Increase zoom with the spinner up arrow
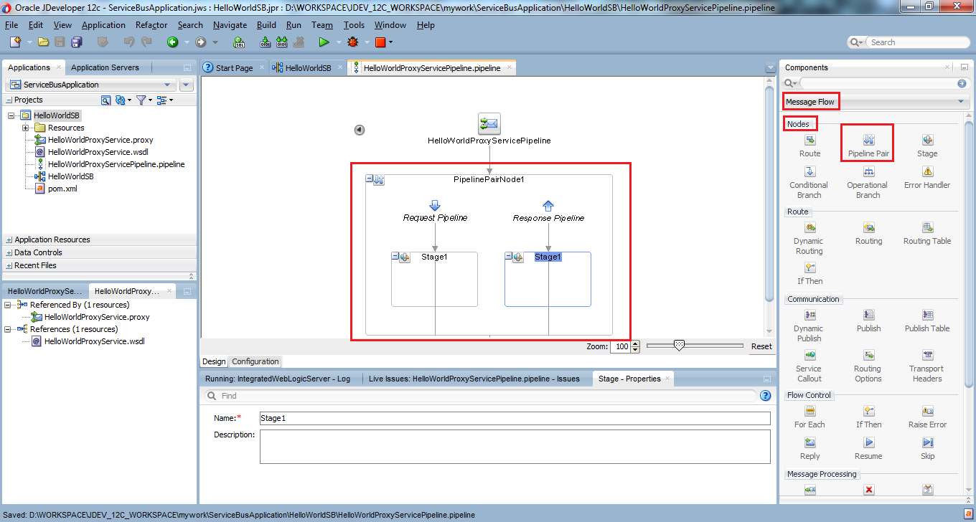Image resolution: width=976 pixels, height=522 pixels. [x=634, y=343]
